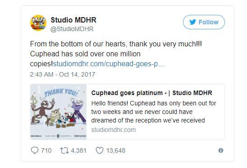This screenshot has height=168, width=247.
Task: Click the 4,381 retweets count
Action: click(78, 150)
